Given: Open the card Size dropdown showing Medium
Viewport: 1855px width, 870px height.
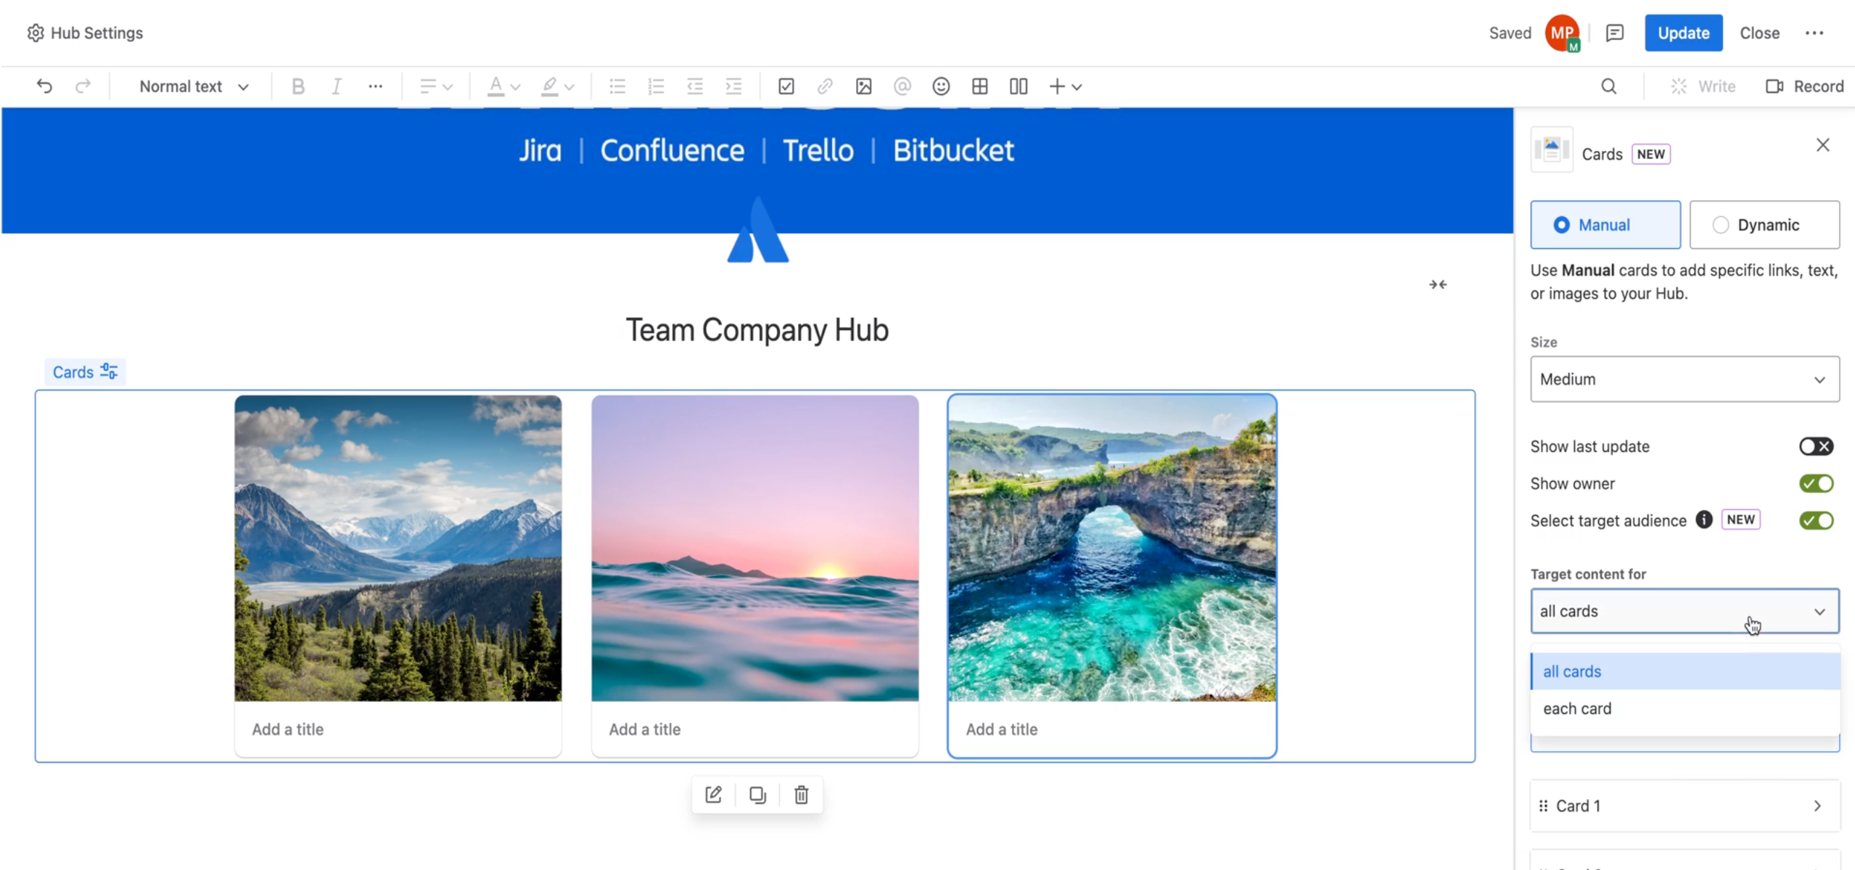Looking at the screenshot, I should click(1684, 379).
